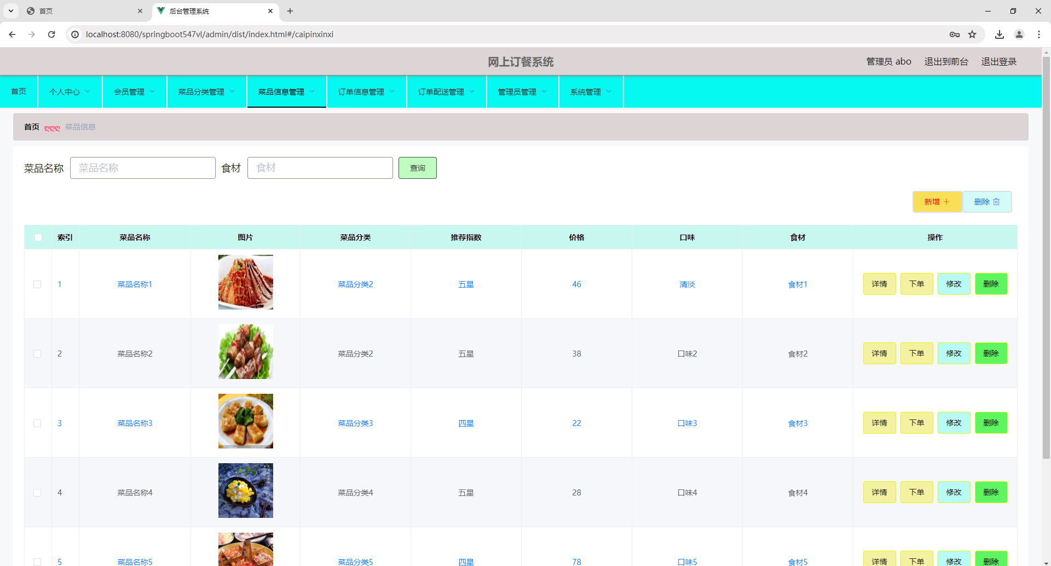Click the site info icon in address bar
The width and height of the screenshot is (1051, 566).
[74, 34]
